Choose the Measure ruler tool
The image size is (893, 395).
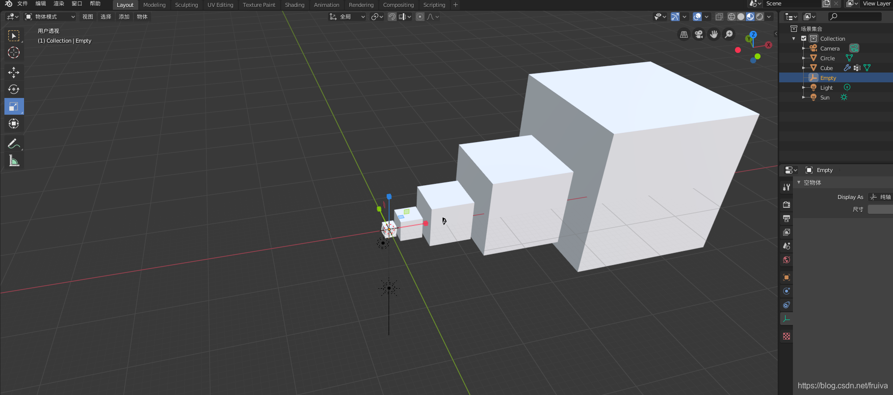coord(14,161)
